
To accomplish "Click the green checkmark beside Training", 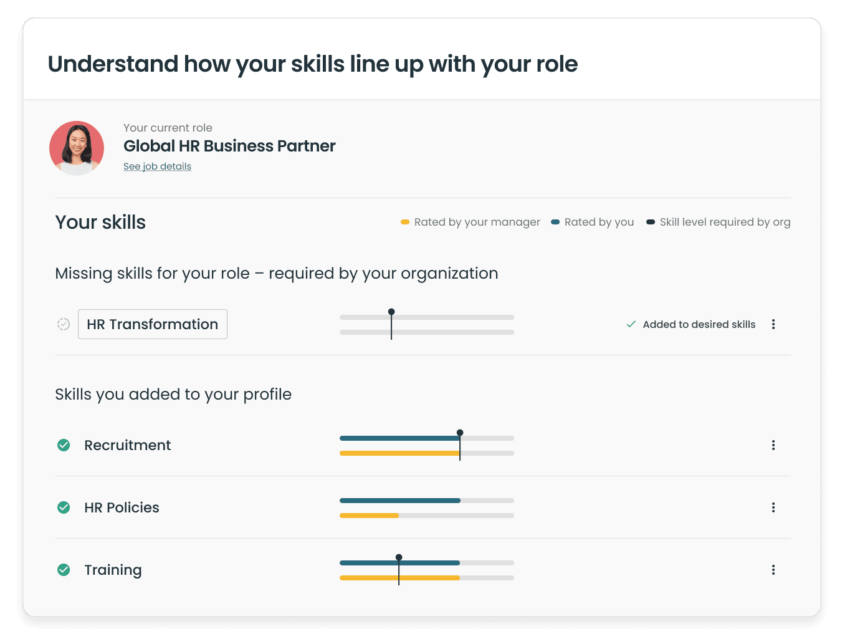I will tap(64, 570).
